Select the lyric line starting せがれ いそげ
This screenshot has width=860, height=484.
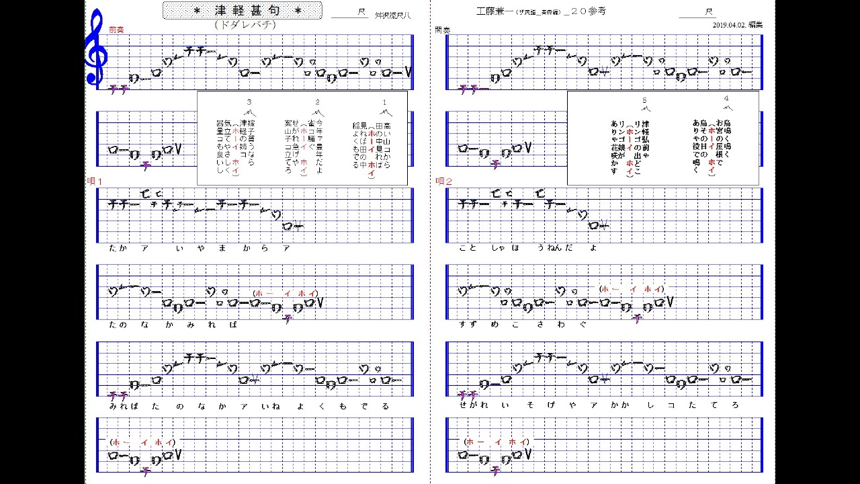coord(599,405)
